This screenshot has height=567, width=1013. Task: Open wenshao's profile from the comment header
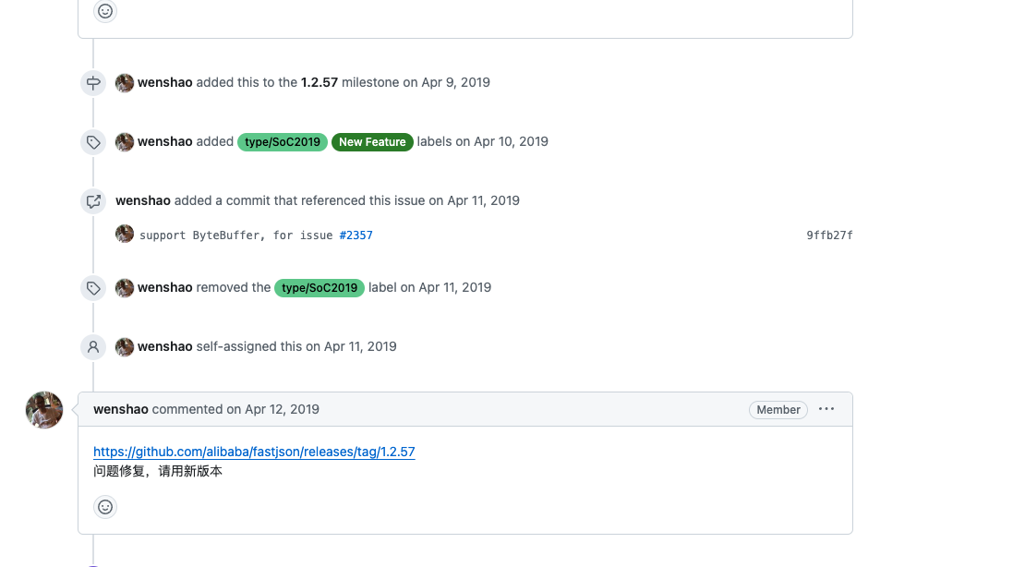tap(120, 409)
